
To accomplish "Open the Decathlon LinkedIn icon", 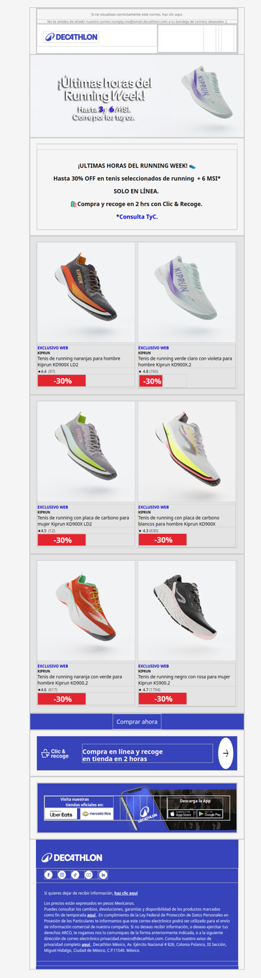I will [x=103, y=875].
